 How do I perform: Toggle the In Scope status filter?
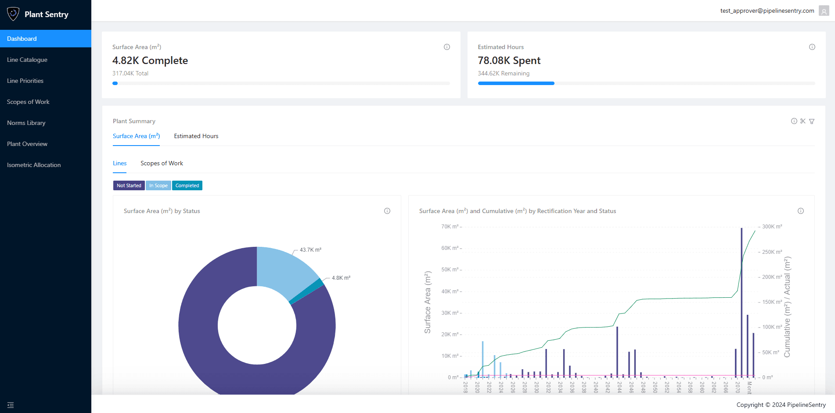[158, 185]
